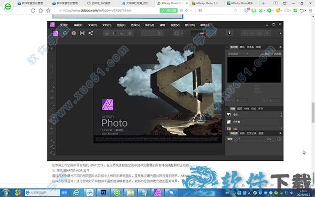Switch to the Transform (变换) panel tab
This screenshot has height=197, width=315.
[x=242, y=133]
